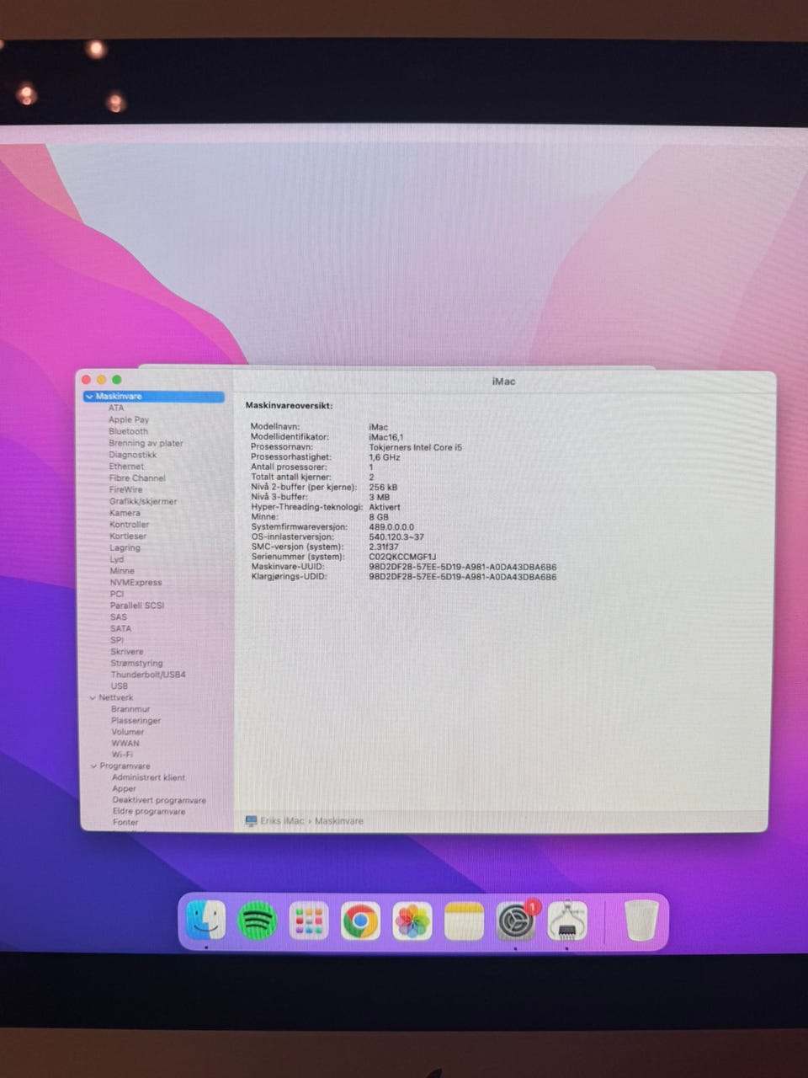Click the serial number value C02QKCCMGF1J

point(402,557)
